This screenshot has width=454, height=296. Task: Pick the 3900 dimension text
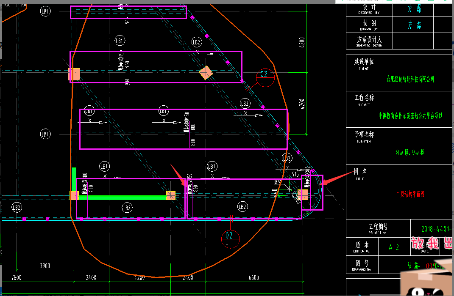point(45,266)
